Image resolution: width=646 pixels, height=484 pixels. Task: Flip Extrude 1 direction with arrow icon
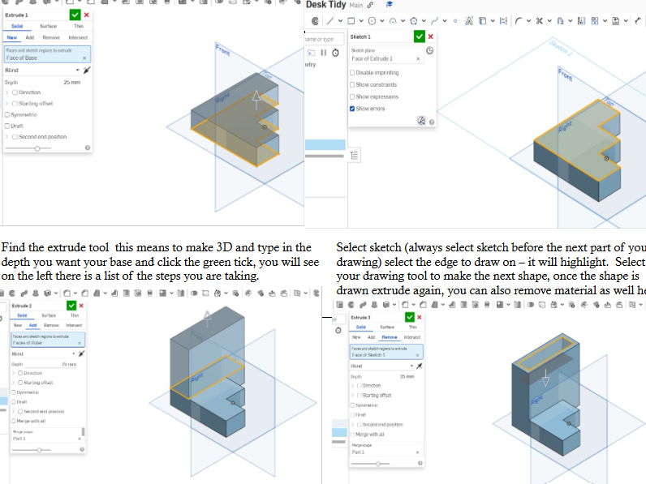[87, 71]
